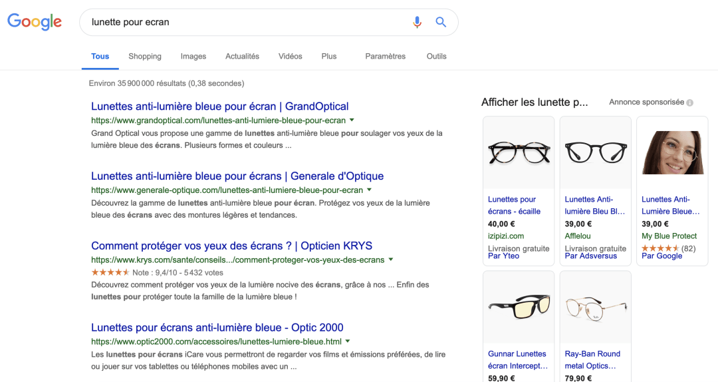
Task: Switch to the Images tab
Action: click(193, 57)
